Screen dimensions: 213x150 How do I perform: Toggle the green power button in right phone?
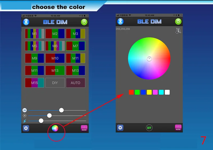click(x=178, y=22)
